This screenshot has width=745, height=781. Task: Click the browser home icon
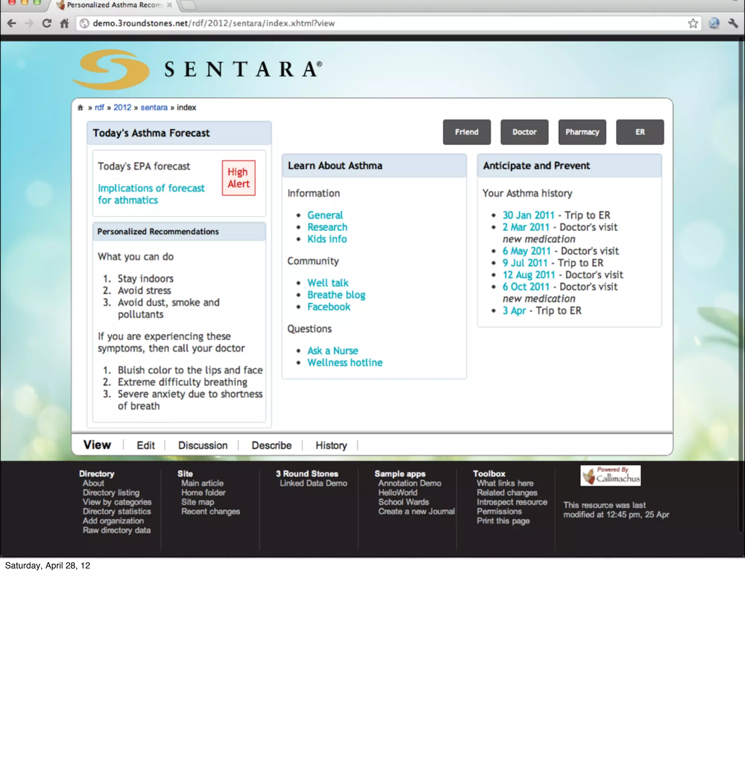click(64, 23)
